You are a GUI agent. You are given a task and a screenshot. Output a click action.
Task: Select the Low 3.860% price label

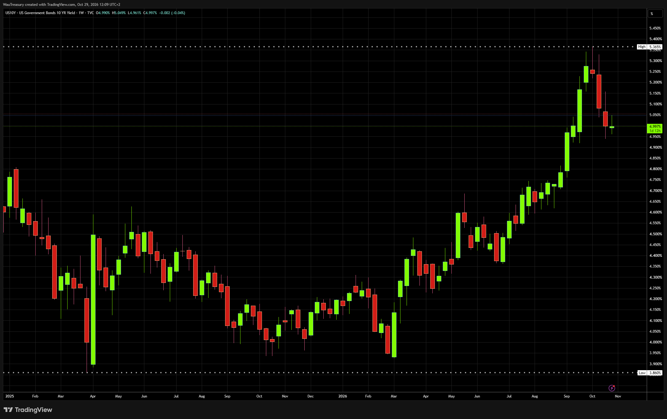[649, 373]
